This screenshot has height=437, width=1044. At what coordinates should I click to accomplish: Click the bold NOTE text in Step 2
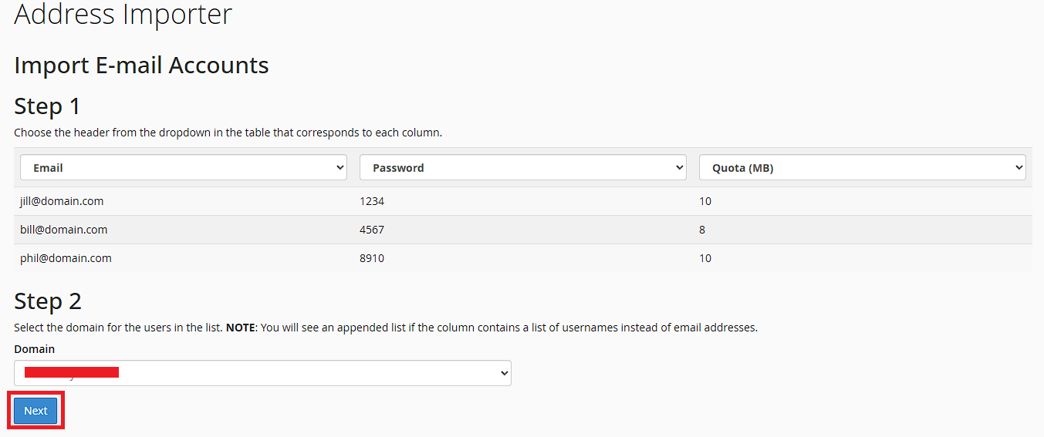pyautogui.click(x=241, y=328)
